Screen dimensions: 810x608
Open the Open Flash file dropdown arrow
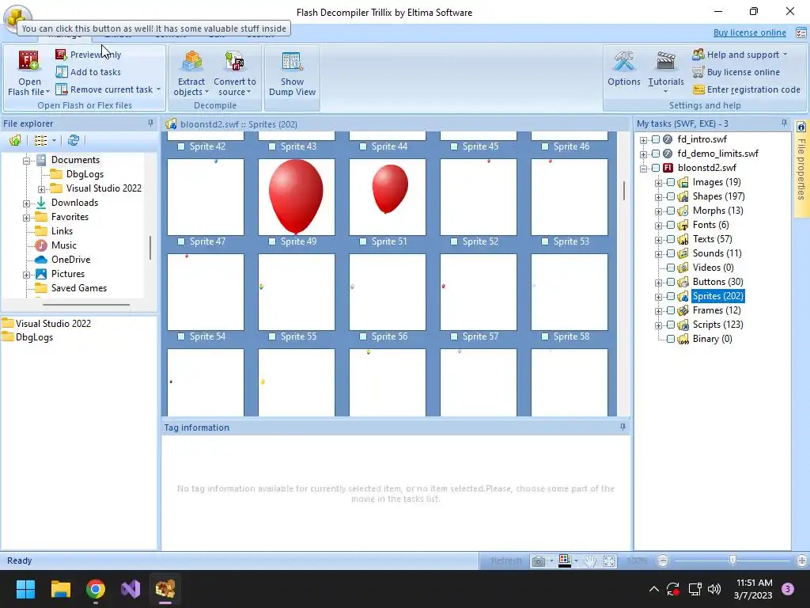(47, 92)
